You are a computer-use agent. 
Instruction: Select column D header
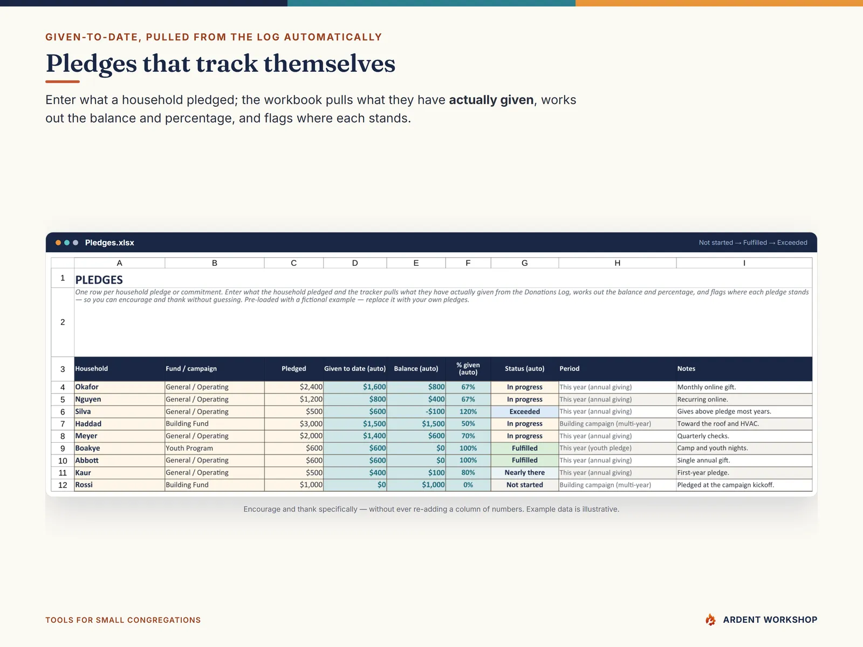355,263
